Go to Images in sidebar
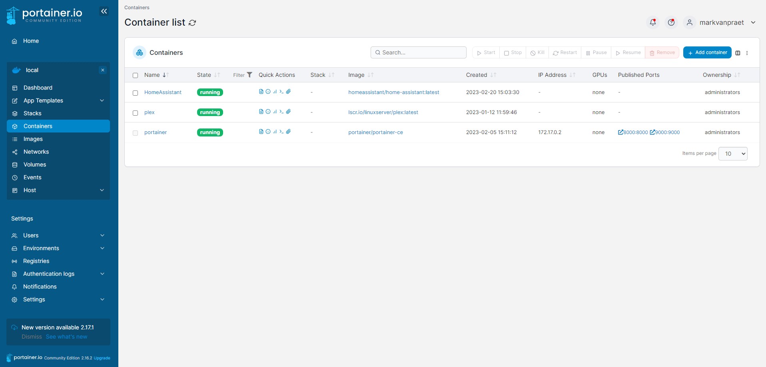 33,139
